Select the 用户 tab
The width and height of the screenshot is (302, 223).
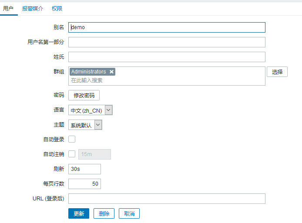pyautogui.click(x=8, y=8)
